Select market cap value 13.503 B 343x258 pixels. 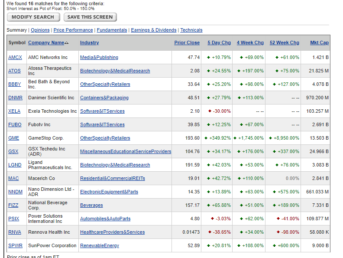(319, 138)
